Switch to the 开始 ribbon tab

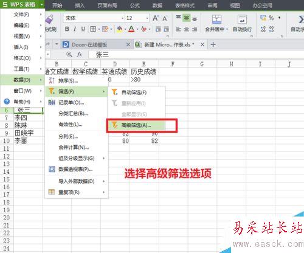(57, 5)
